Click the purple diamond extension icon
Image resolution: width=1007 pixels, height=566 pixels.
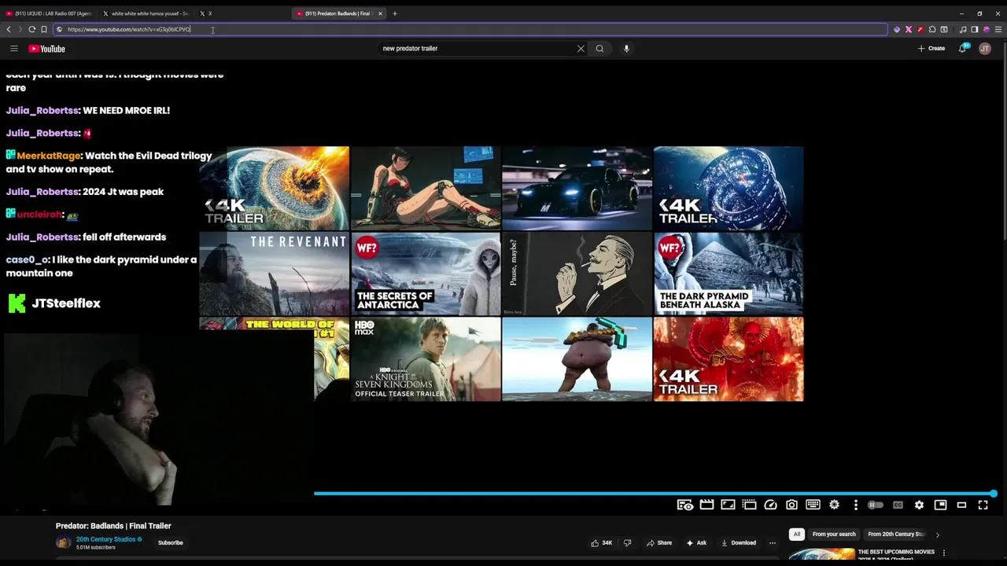897,29
